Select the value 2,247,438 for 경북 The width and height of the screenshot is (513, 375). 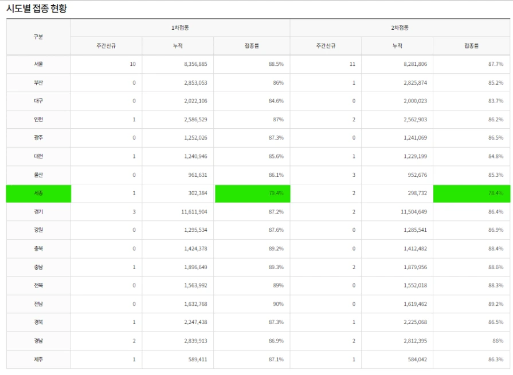tap(195, 322)
